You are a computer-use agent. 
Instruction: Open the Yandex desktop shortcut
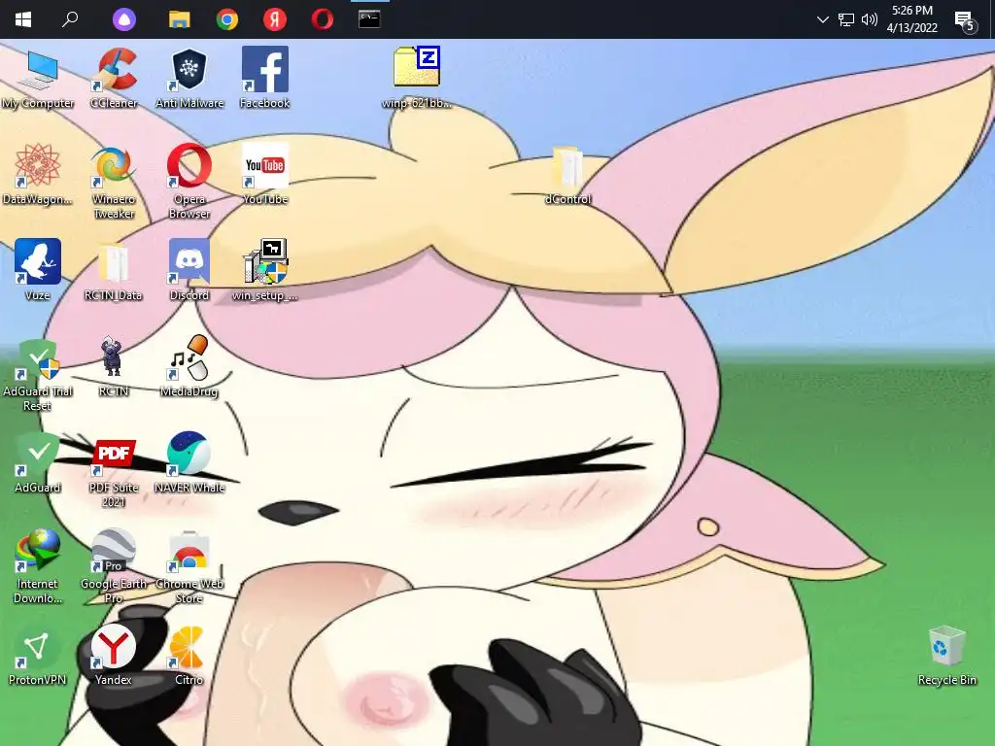point(114,655)
